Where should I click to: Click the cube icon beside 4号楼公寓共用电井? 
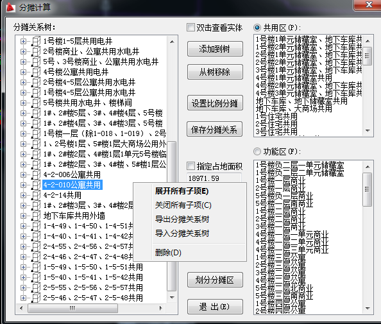point(36,72)
